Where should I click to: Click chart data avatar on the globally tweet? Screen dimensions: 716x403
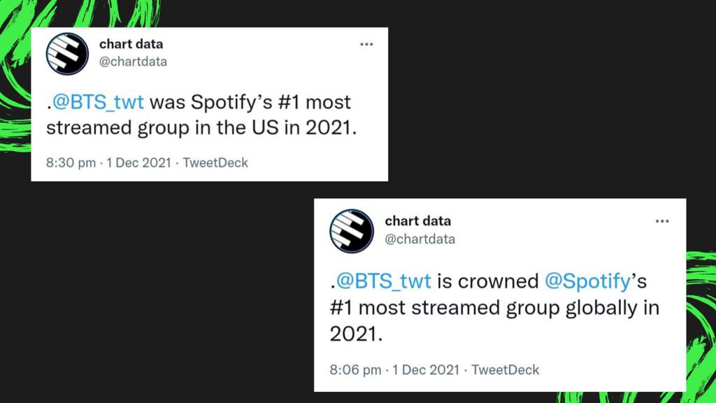coord(352,231)
